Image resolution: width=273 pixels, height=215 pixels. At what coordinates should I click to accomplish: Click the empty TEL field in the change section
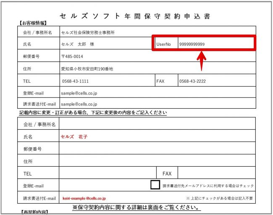click(x=108, y=173)
